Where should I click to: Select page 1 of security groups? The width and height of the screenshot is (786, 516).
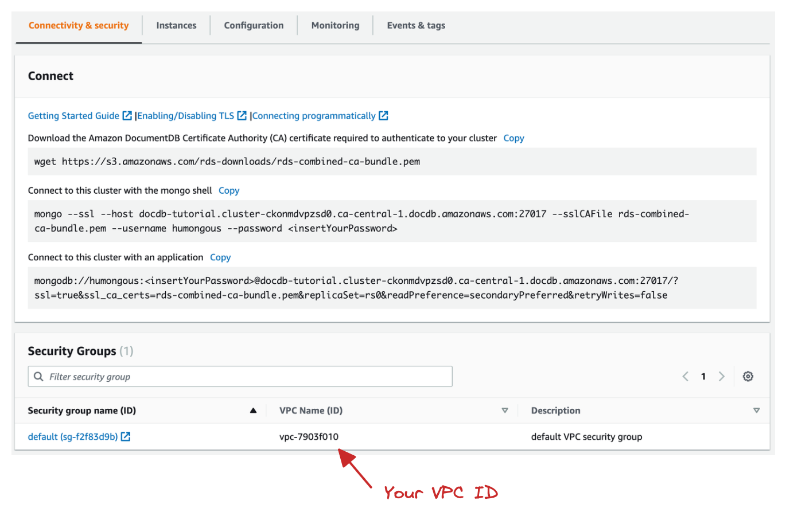[703, 377]
